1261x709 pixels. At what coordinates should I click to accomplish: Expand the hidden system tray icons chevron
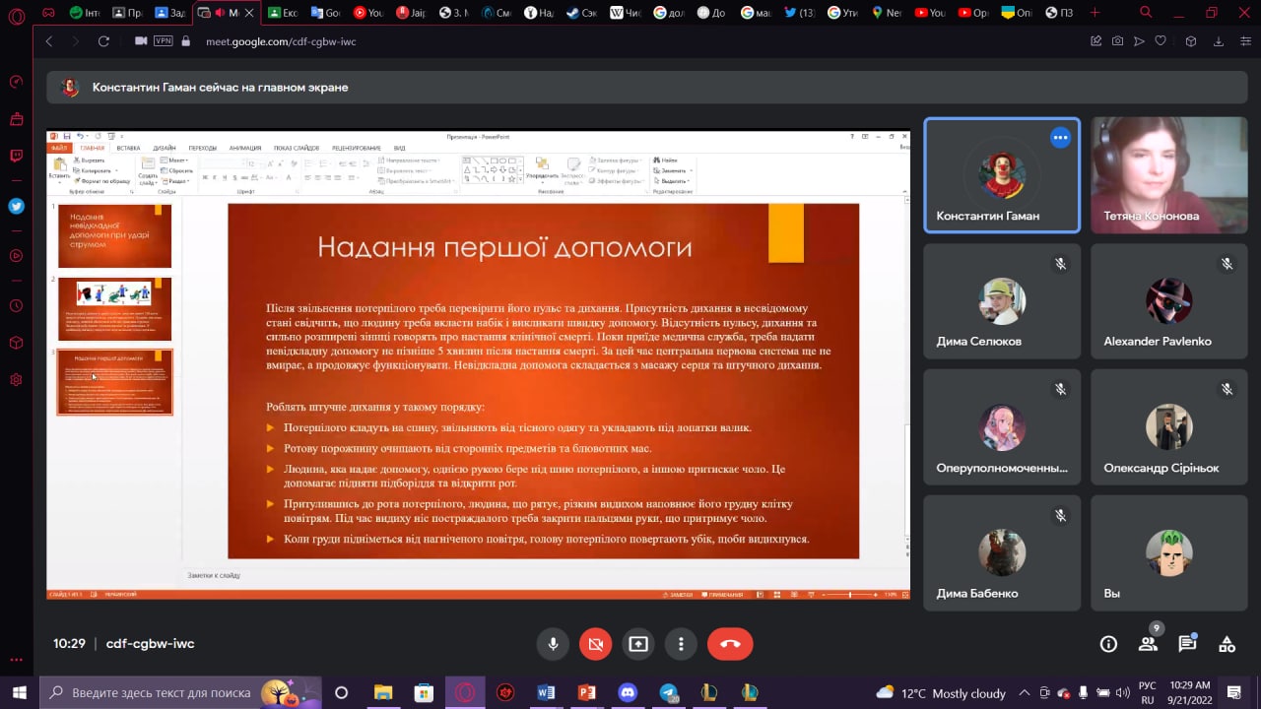[1025, 692]
